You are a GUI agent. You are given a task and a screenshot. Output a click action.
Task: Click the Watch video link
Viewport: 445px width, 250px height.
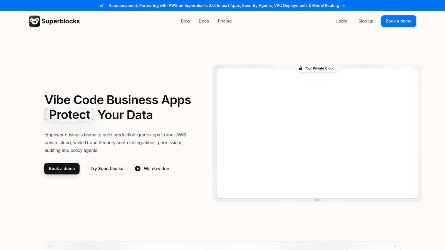pyautogui.click(x=152, y=169)
